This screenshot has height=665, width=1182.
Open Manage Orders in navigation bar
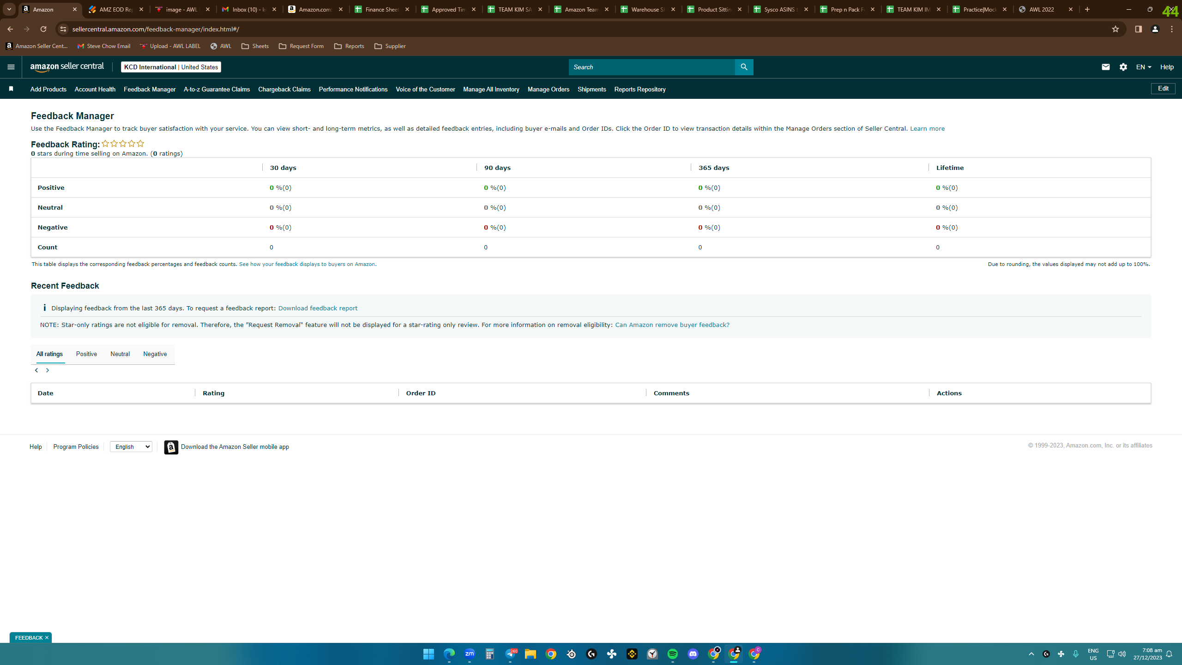tap(549, 89)
